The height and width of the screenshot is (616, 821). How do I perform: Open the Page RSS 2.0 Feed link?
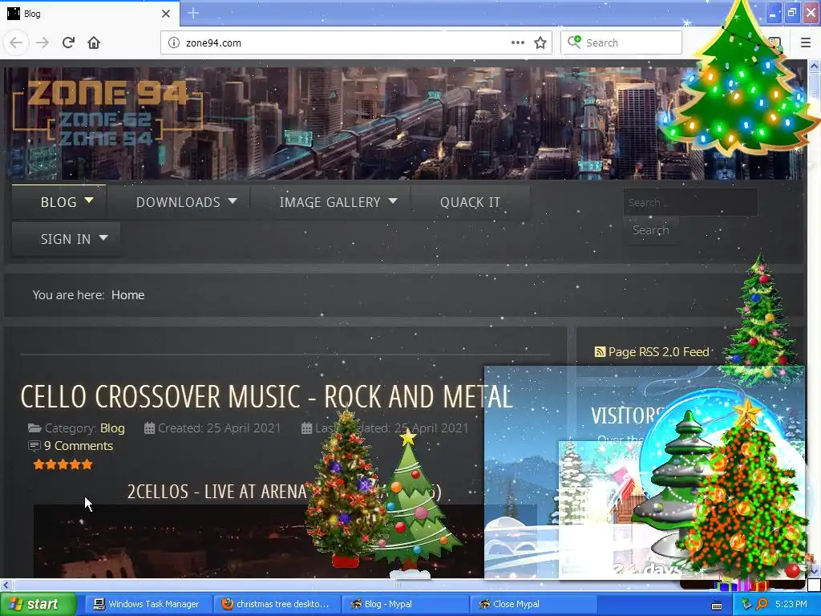[658, 352]
